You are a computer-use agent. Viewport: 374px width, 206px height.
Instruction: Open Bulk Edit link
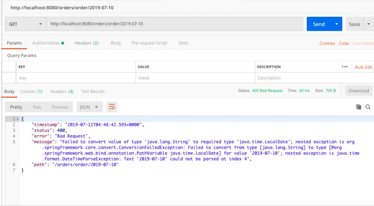click(363, 67)
